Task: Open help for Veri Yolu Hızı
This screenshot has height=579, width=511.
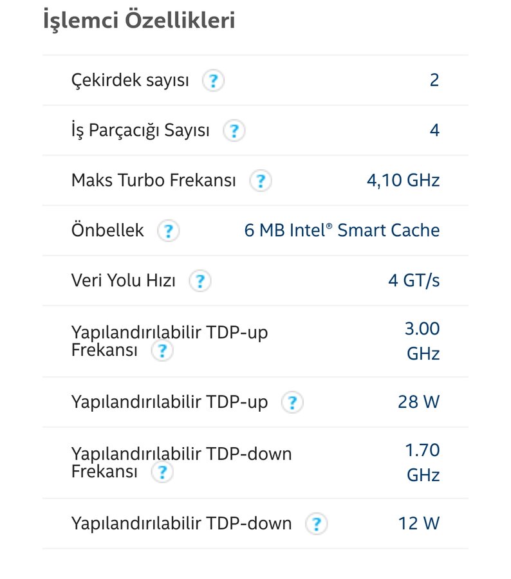Action: coord(200,282)
